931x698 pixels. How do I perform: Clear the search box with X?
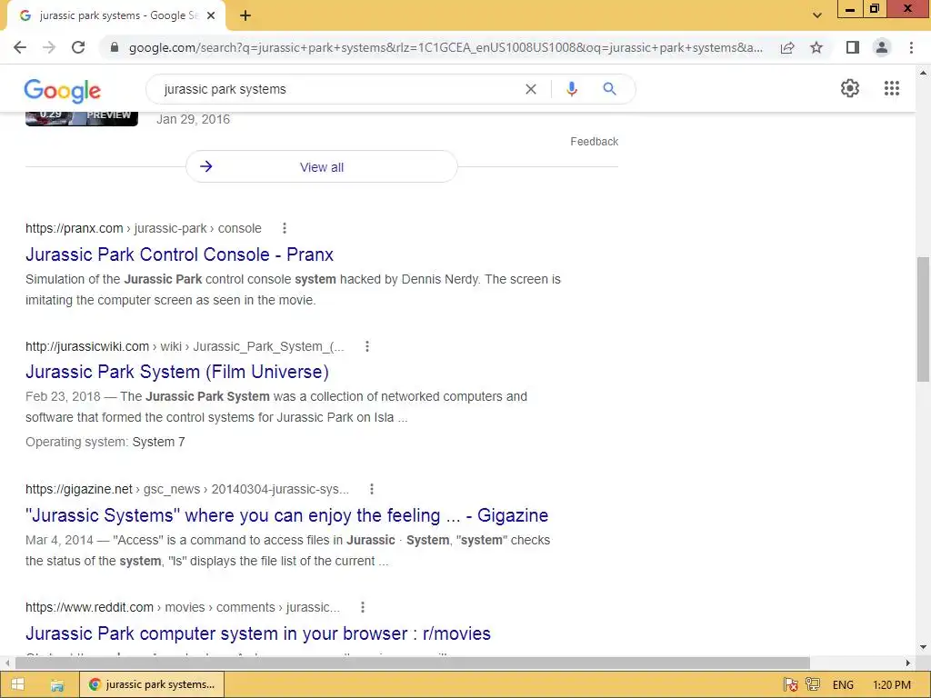pos(531,89)
